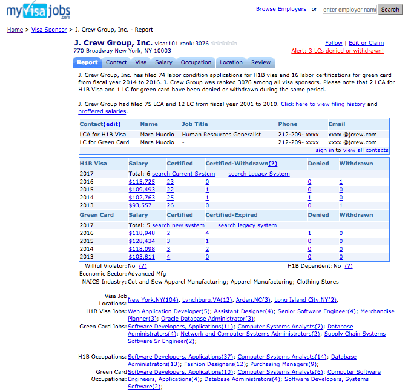Switch to the Location tab
The width and height of the screenshot is (411, 392).
pyautogui.click(x=231, y=62)
